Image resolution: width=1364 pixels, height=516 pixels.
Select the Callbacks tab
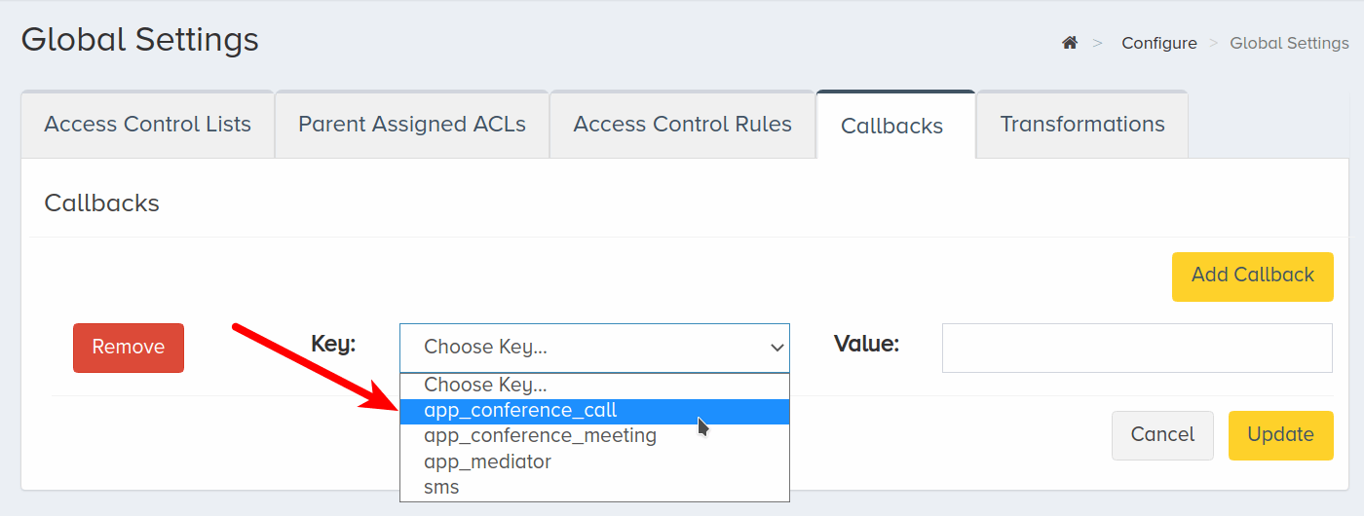[x=891, y=126]
